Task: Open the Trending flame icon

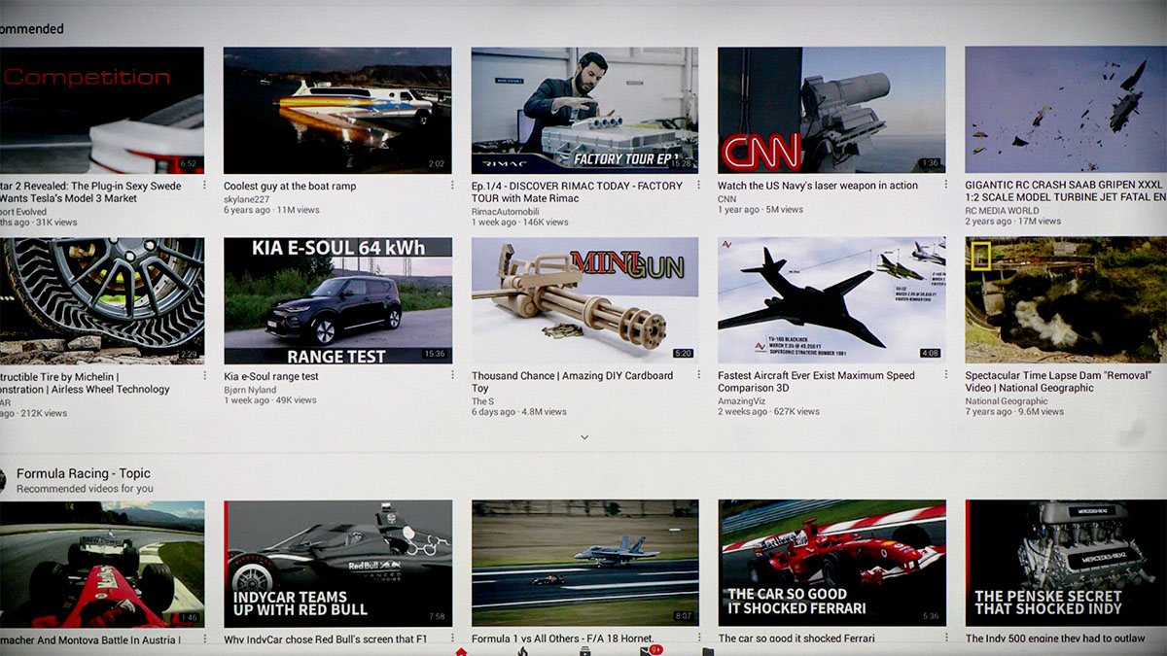Action: point(522,651)
